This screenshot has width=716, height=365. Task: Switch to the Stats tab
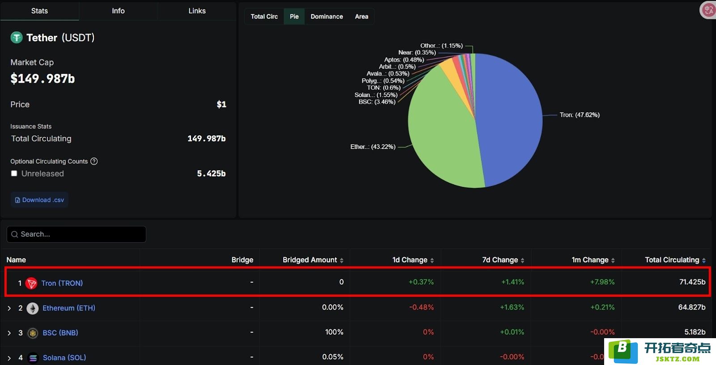[x=39, y=11]
